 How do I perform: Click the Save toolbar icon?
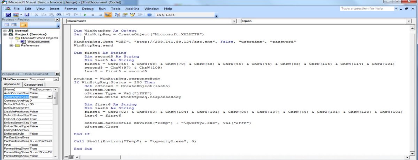(x=26, y=15)
